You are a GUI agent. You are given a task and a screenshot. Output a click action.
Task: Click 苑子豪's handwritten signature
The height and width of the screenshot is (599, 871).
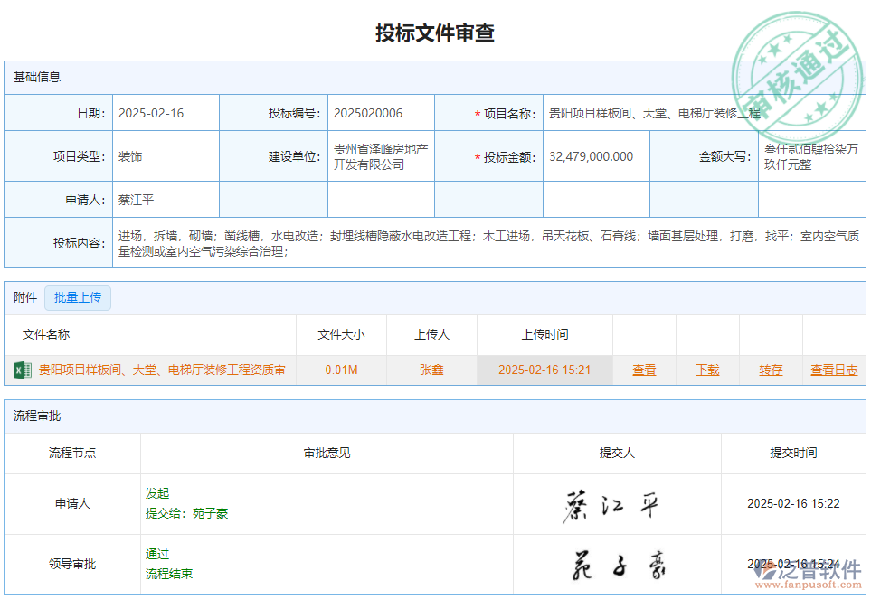point(616,564)
